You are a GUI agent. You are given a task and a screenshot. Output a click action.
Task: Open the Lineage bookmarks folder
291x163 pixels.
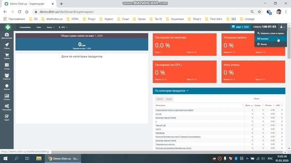[247, 19]
